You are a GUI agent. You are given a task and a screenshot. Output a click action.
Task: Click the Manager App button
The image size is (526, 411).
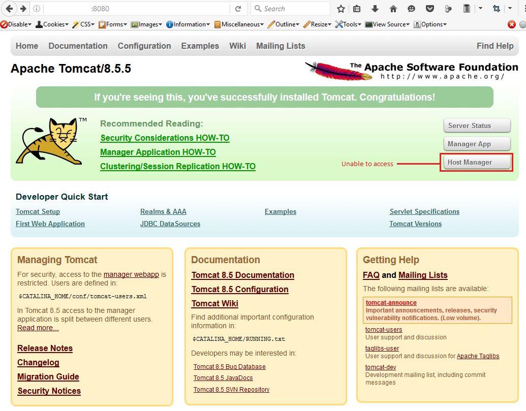[x=477, y=144]
